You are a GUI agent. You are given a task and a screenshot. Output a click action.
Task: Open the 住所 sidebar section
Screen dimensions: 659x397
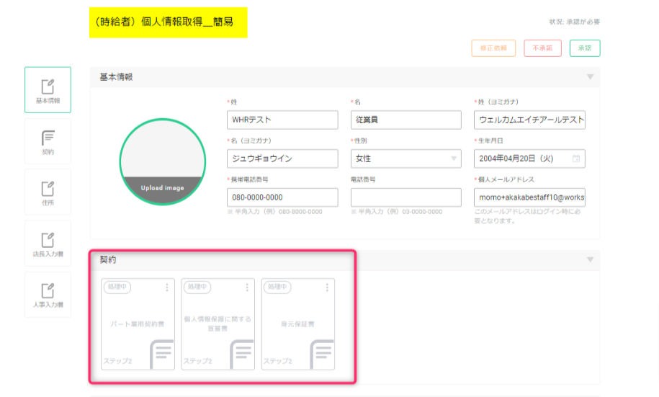pyautogui.click(x=48, y=192)
